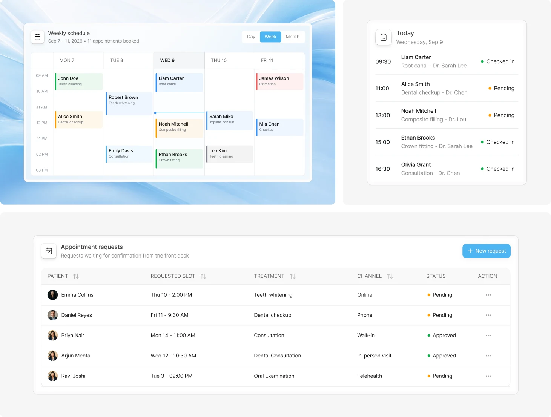Select Olivia Grant 16:30 entry in Today
Image resolution: width=551 pixels, height=417 pixels.
point(447,169)
